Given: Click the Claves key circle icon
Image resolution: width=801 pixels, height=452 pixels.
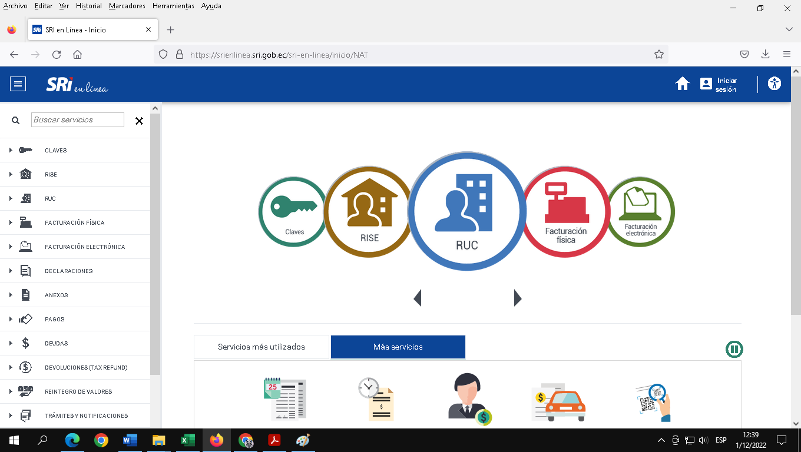Looking at the screenshot, I should [293, 211].
